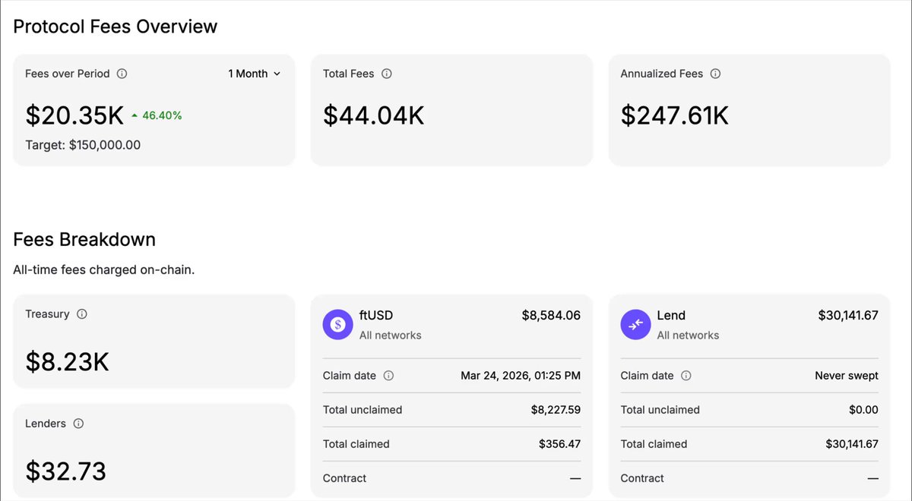Click the Contract label in ftUSD card
912x501 pixels.
(x=344, y=478)
